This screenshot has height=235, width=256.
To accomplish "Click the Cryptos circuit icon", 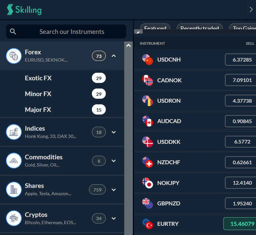I will click(14, 218).
